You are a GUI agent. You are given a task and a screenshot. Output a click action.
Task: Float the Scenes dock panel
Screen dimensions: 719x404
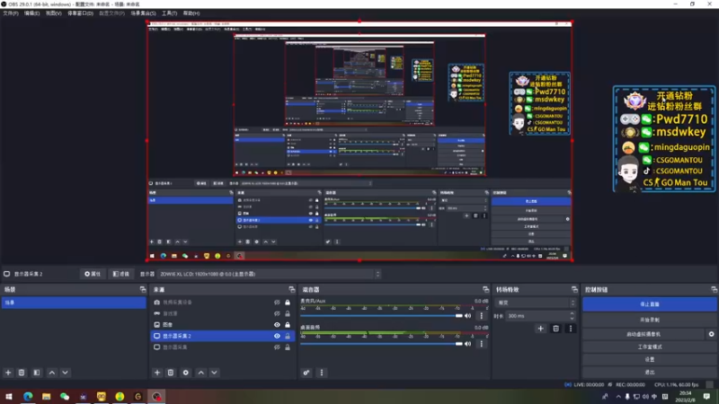[143, 289]
